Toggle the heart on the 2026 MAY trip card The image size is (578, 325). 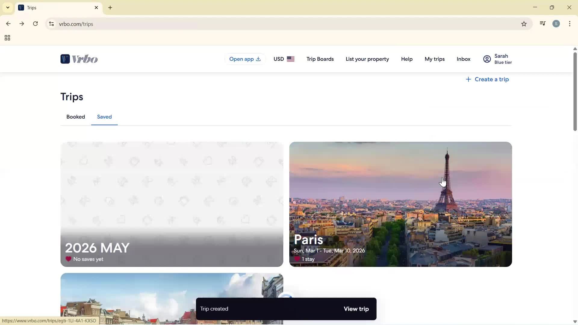tap(68, 259)
